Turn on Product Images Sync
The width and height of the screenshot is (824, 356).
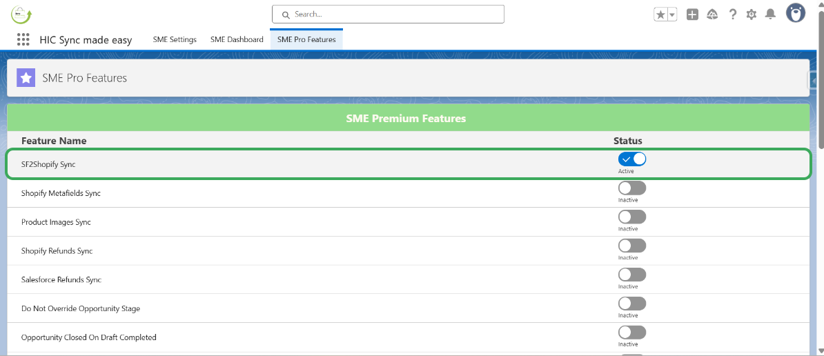tap(631, 217)
